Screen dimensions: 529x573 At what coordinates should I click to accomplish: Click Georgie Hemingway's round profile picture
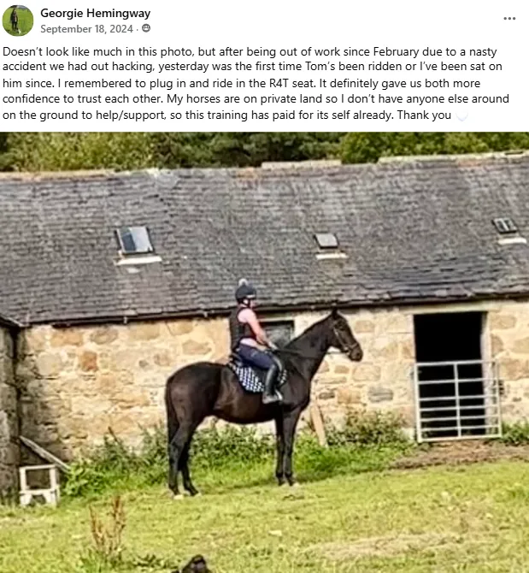coord(18,21)
